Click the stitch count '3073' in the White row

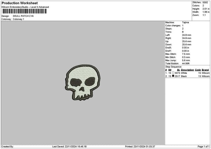point(177,73)
